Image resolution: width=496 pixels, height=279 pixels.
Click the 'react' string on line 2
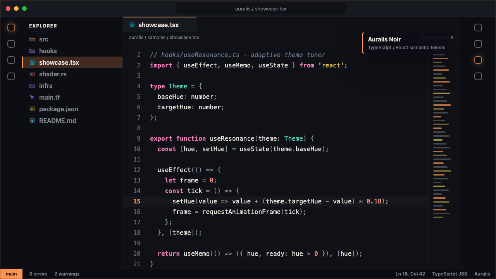pyautogui.click(x=331, y=65)
